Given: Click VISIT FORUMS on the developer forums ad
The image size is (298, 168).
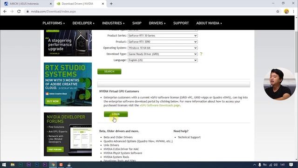Looking at the screenshot, I should [55, 149].
